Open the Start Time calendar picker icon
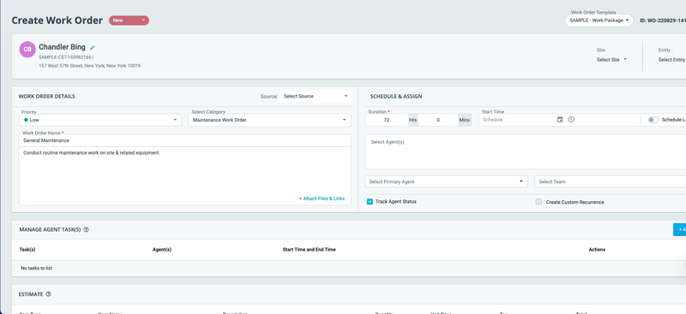Viewport: 686px width, 314px height. coord(560,120)
